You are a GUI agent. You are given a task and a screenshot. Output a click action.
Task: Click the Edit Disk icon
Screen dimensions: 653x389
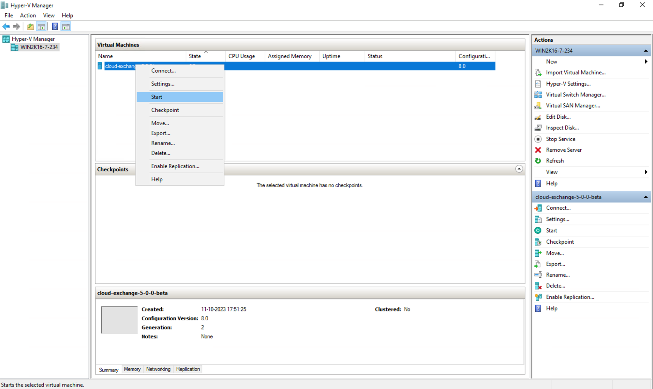(x=538, y=117)
